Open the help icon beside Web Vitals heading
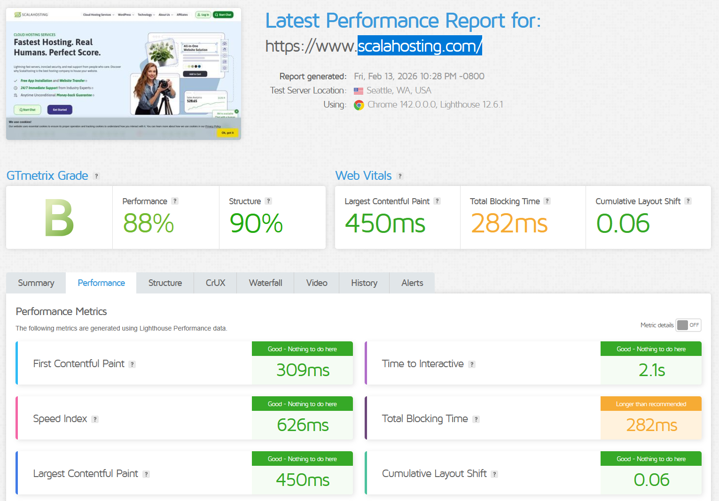This screenshot has height=501, width=719. click(400, 176)
